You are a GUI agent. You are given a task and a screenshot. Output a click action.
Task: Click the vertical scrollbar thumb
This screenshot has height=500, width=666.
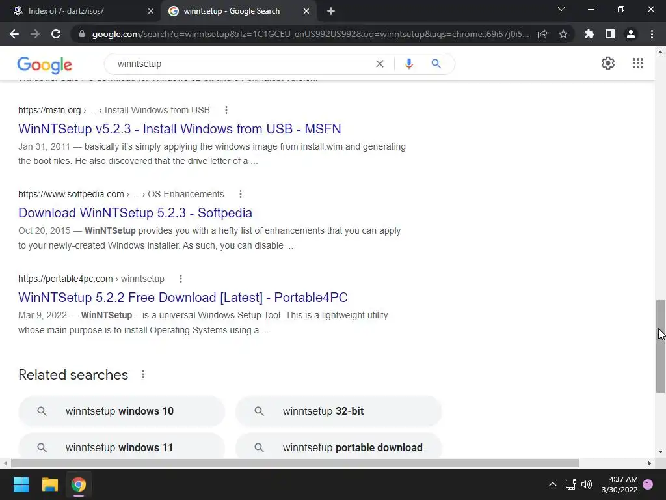point(660,346)
